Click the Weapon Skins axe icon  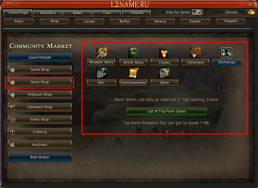click(102, 53)
